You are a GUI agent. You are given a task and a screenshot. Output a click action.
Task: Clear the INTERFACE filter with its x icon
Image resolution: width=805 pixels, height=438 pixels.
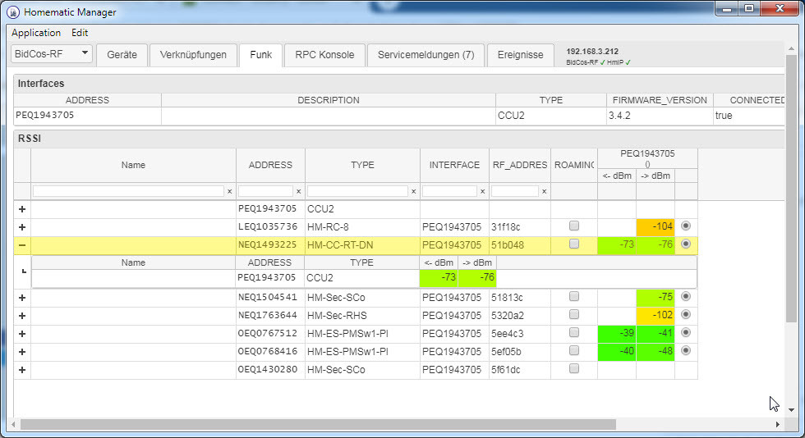[483, 191]
